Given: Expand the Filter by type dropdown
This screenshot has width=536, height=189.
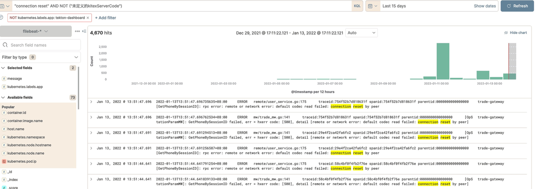Looking at the screenshot, I should coord(40,57).
